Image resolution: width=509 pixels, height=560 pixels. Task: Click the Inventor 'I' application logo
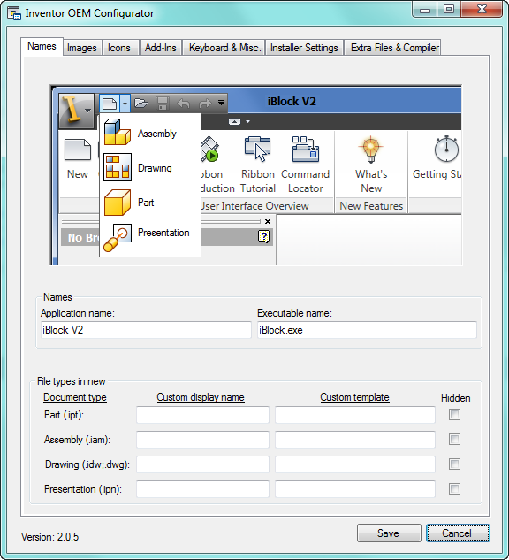coord(76,110)
